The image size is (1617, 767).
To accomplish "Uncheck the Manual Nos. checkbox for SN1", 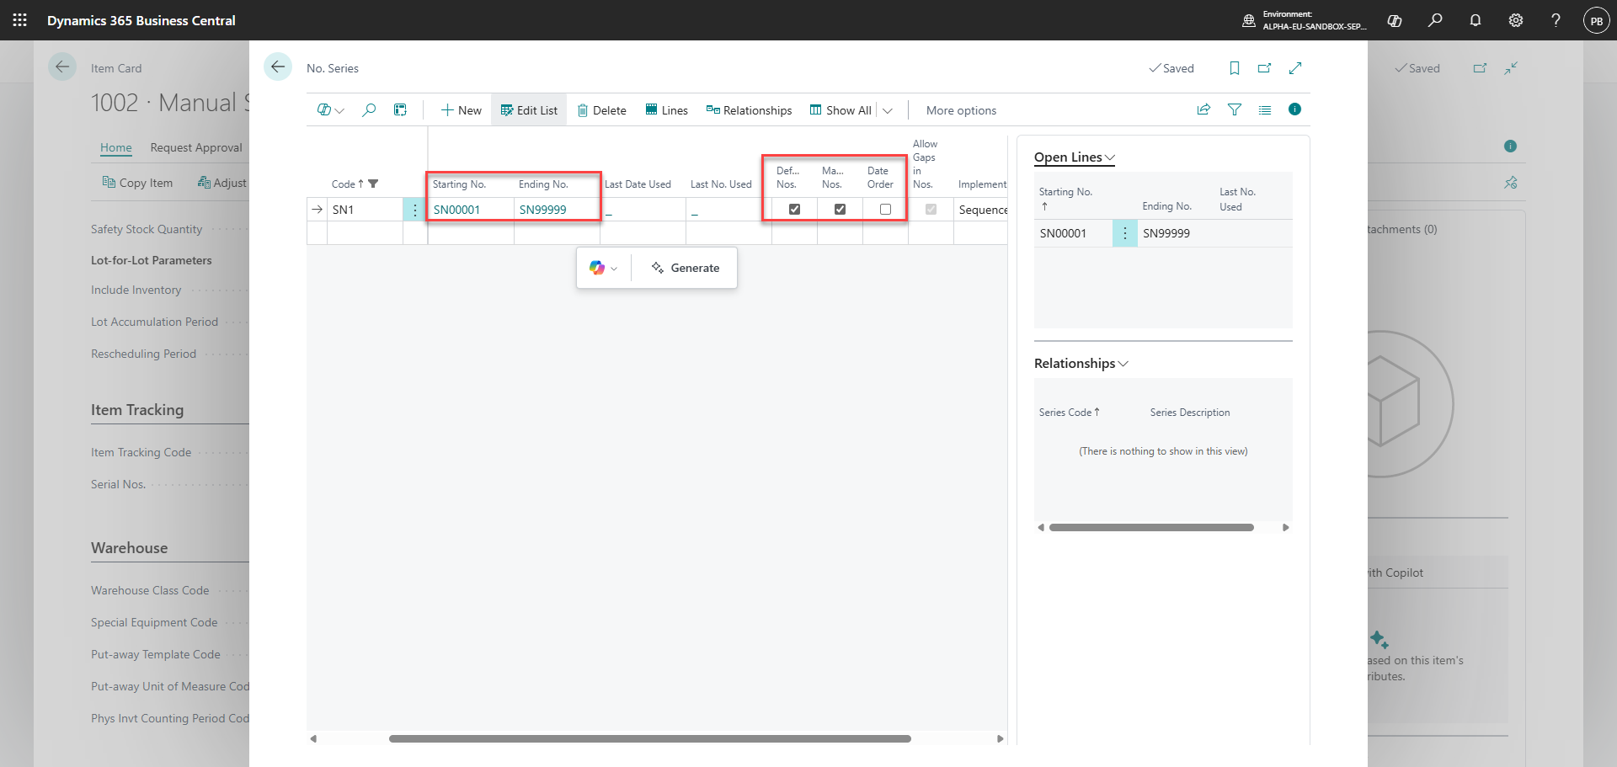I will (840, 209).
